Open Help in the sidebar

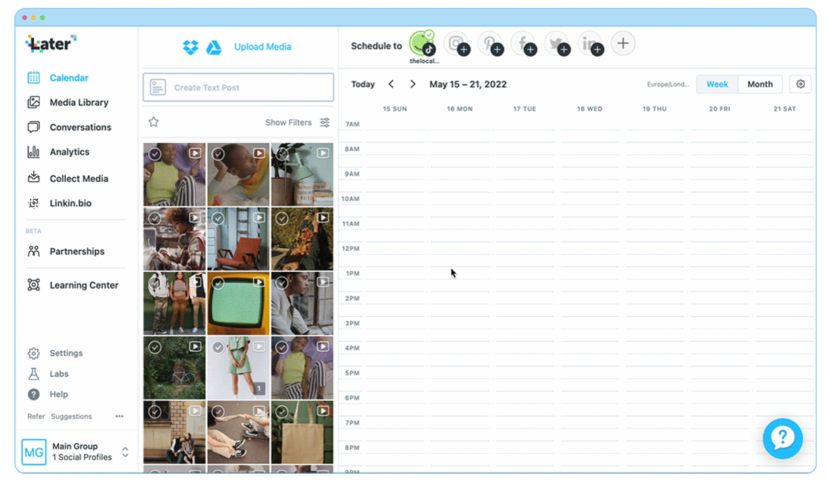(x=47, y=394)
